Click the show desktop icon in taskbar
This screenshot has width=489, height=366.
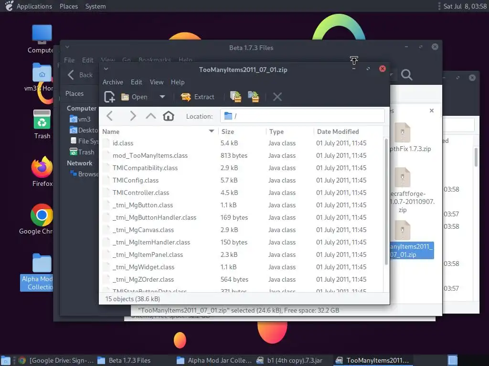pyautogui.click(x=6, y=361)
